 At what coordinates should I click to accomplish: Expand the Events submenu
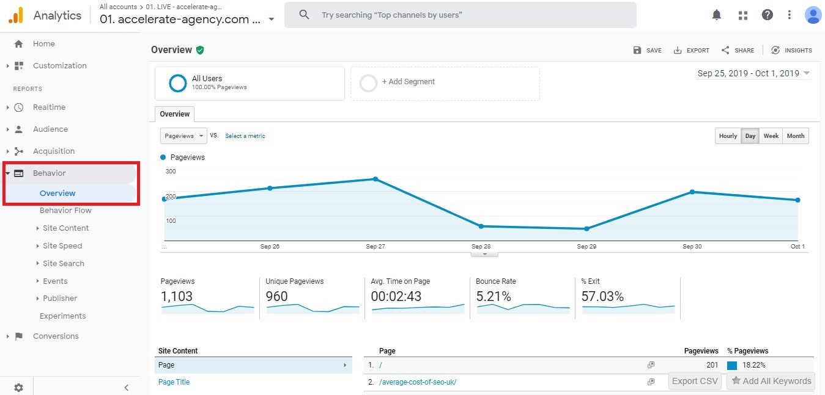click(38, 281)
